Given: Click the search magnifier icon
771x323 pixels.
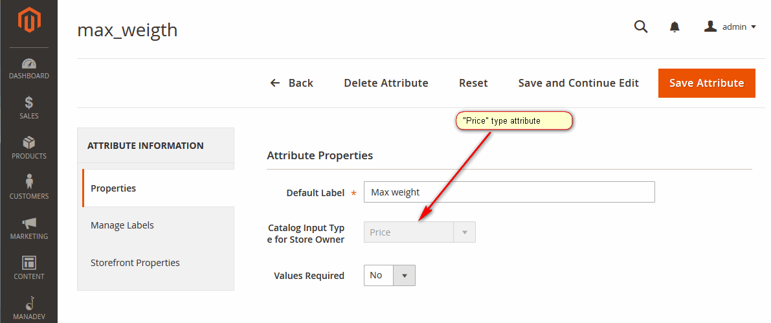Looking at the screenshot, I should [641, 27].
